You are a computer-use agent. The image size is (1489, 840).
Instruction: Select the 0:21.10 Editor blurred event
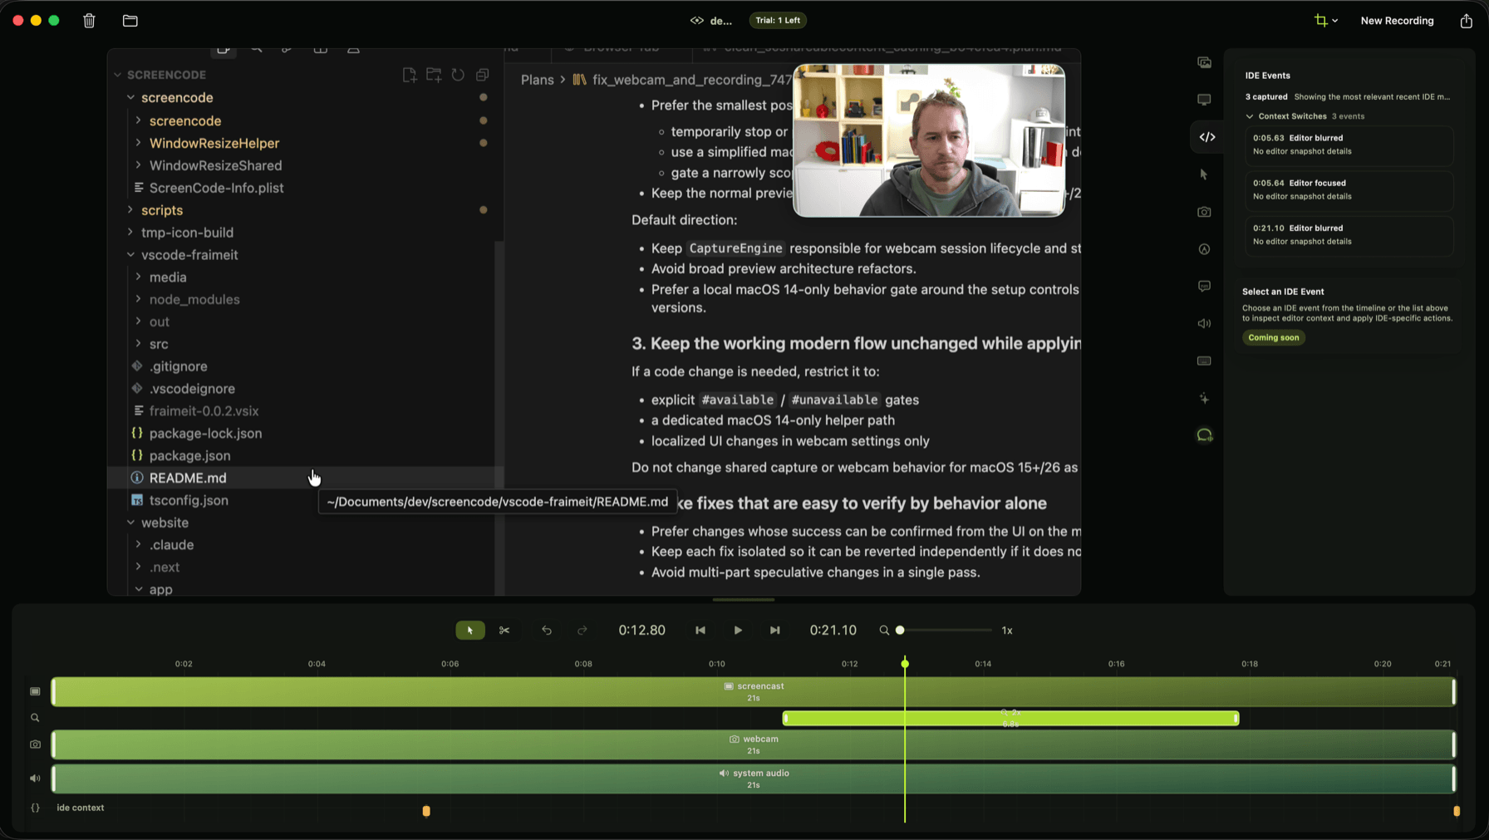tap(1349, 234)
